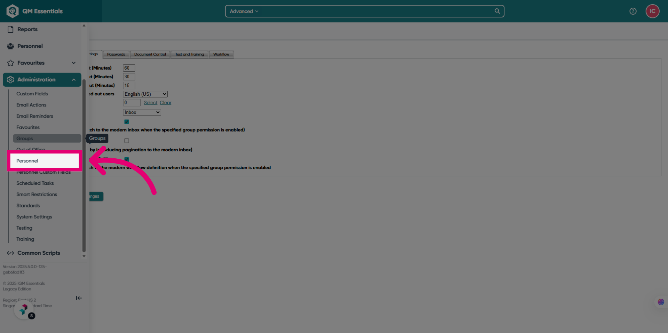Image resolution: width=668 pixels, height=333 pixels.
Task: Toggle the modern workflow definition checkbox
Action: (x=127, y=159)
